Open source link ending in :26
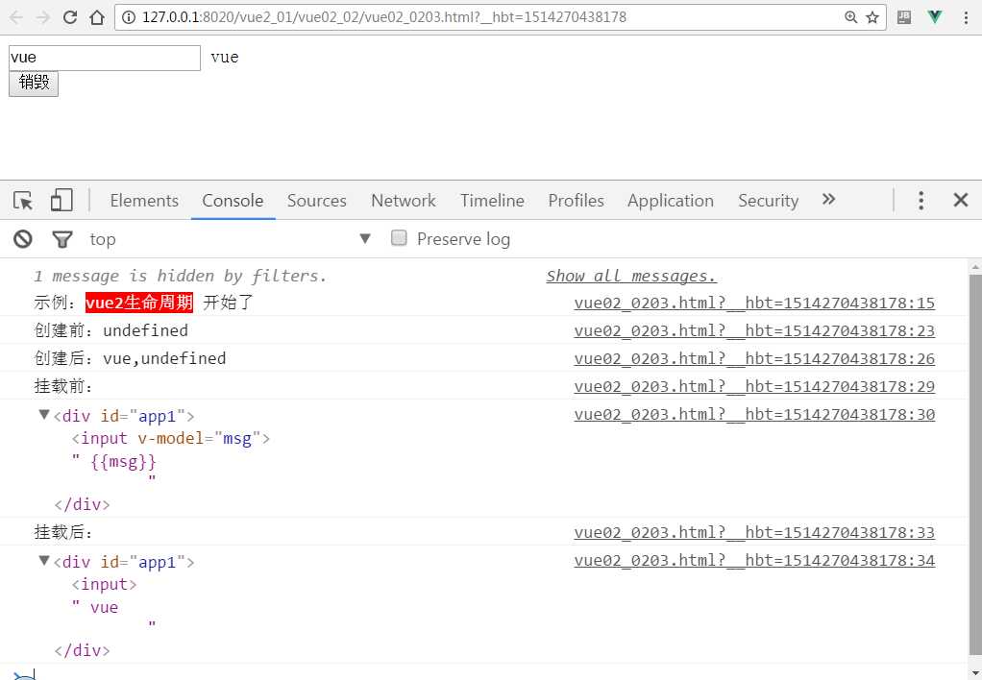Viewport: 982px width, 680px height. coord(754,359)
